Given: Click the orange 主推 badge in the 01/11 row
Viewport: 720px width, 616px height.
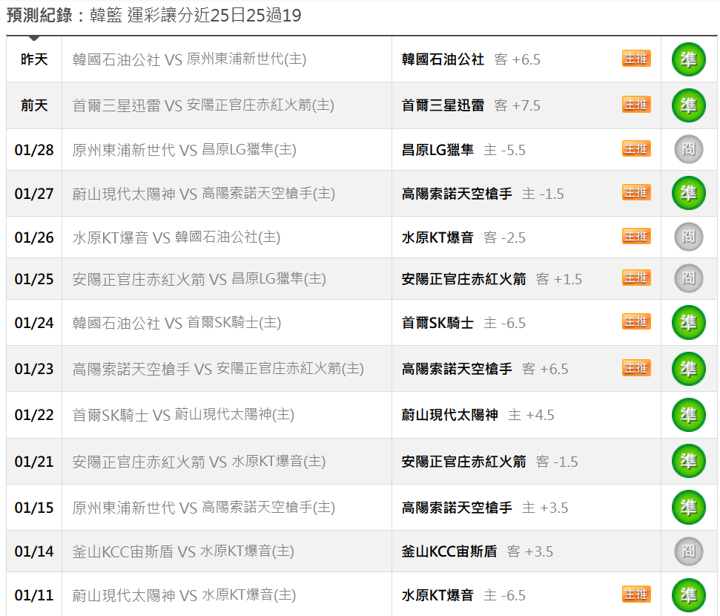Looking at the screenshot, I should click(636, 595).
